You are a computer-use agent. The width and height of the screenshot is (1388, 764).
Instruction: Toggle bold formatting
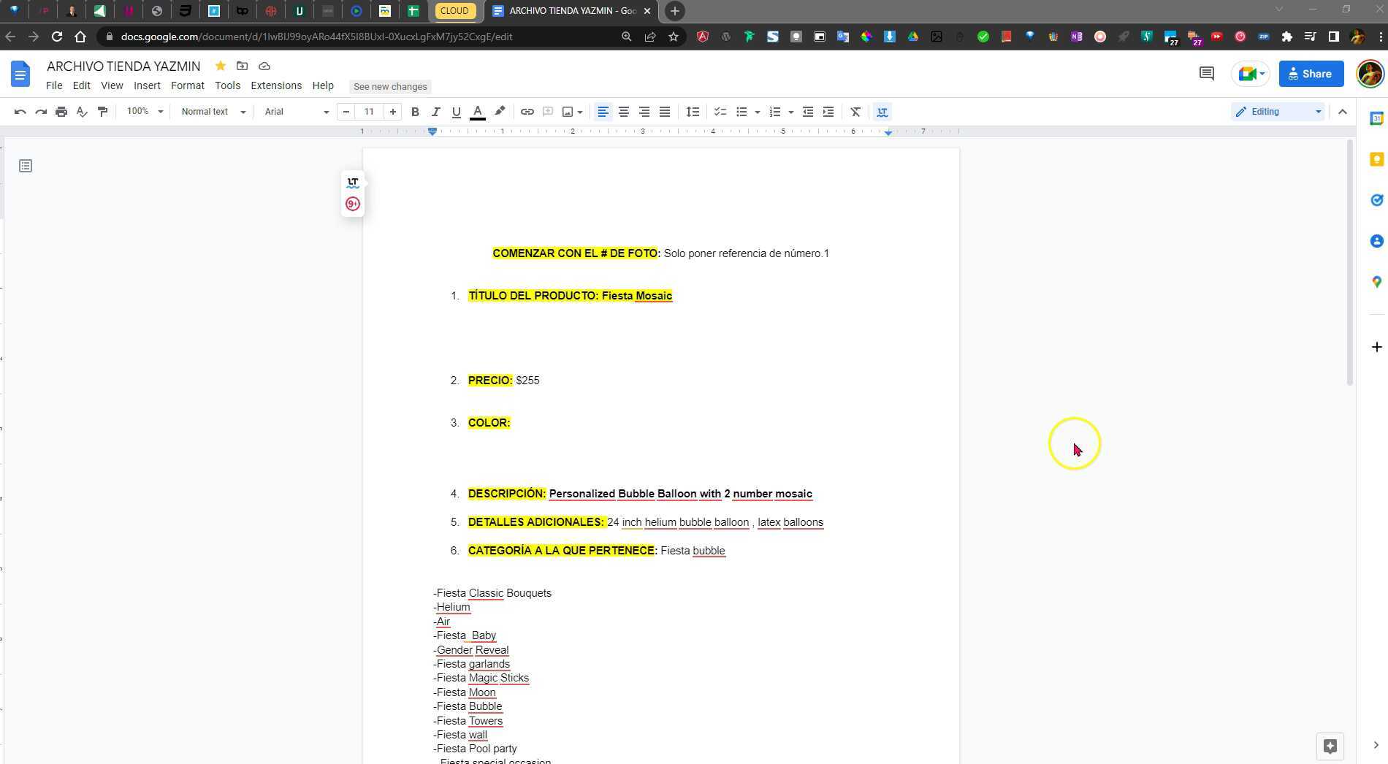click(415, 112)
